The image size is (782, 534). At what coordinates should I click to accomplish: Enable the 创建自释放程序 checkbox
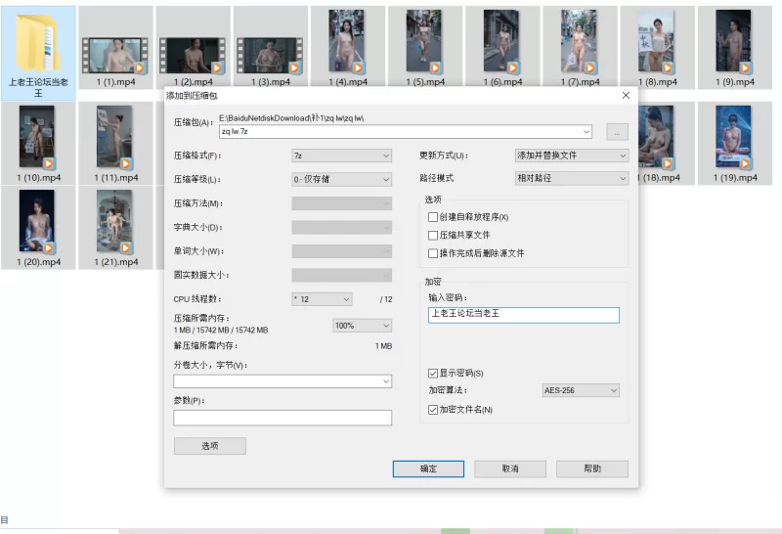tap(433, 217)
